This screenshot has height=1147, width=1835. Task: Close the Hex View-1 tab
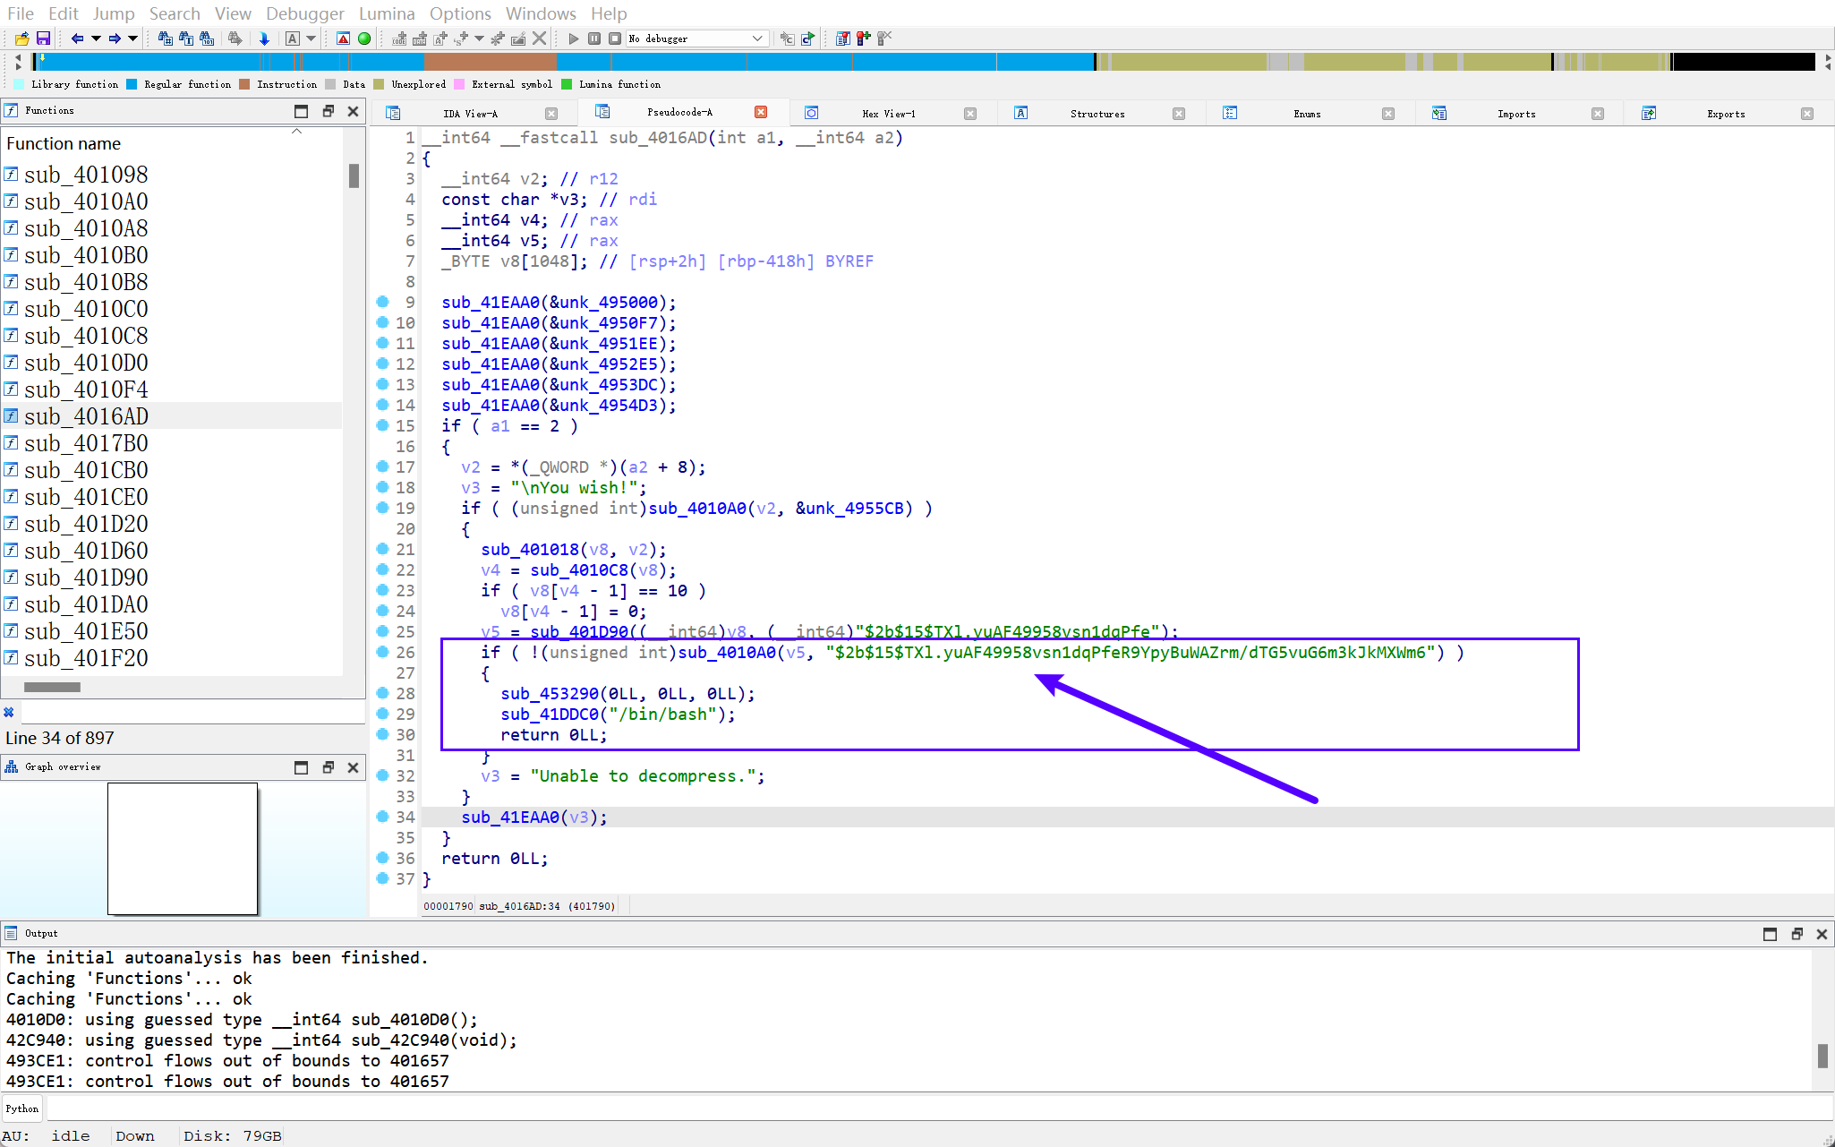point(970,114)
